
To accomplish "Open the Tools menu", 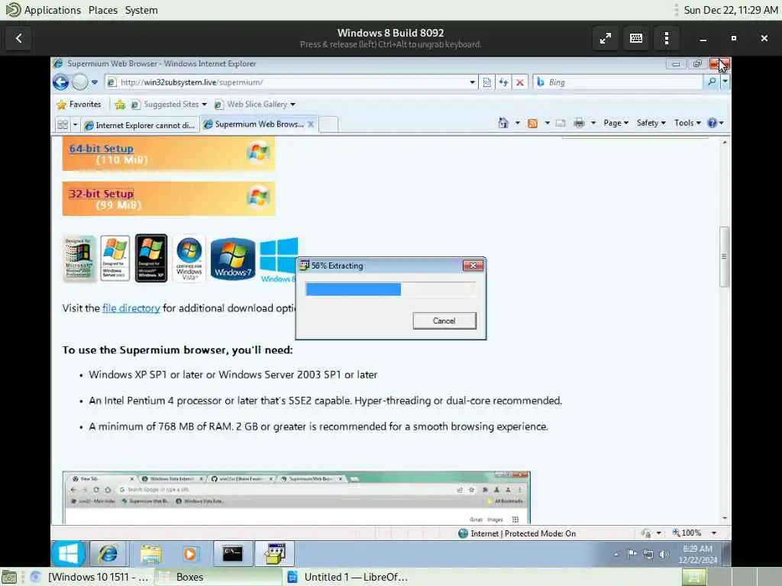I will click(687, 123).
